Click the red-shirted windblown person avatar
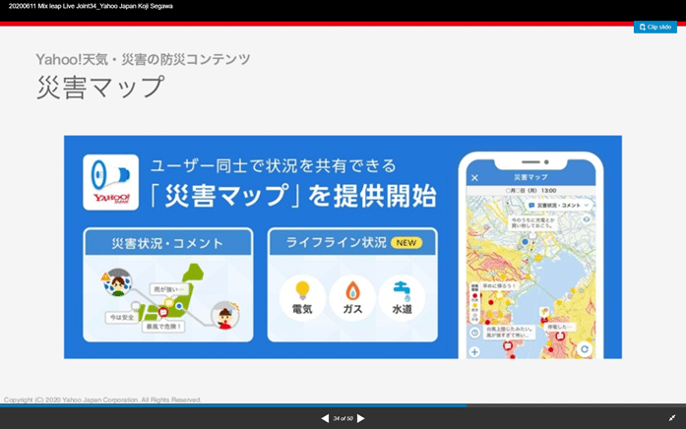 point(224,315)
